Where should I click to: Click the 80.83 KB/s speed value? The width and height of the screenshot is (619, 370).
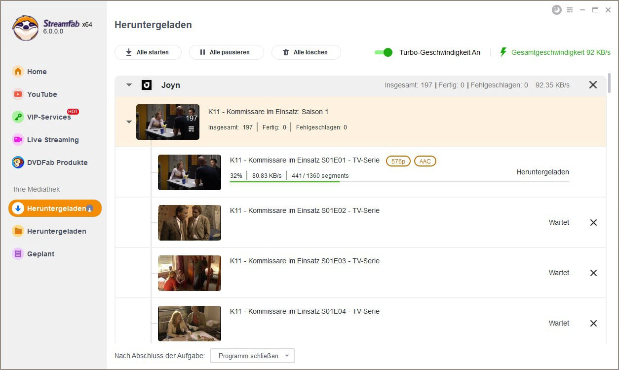tap(267, 176)
